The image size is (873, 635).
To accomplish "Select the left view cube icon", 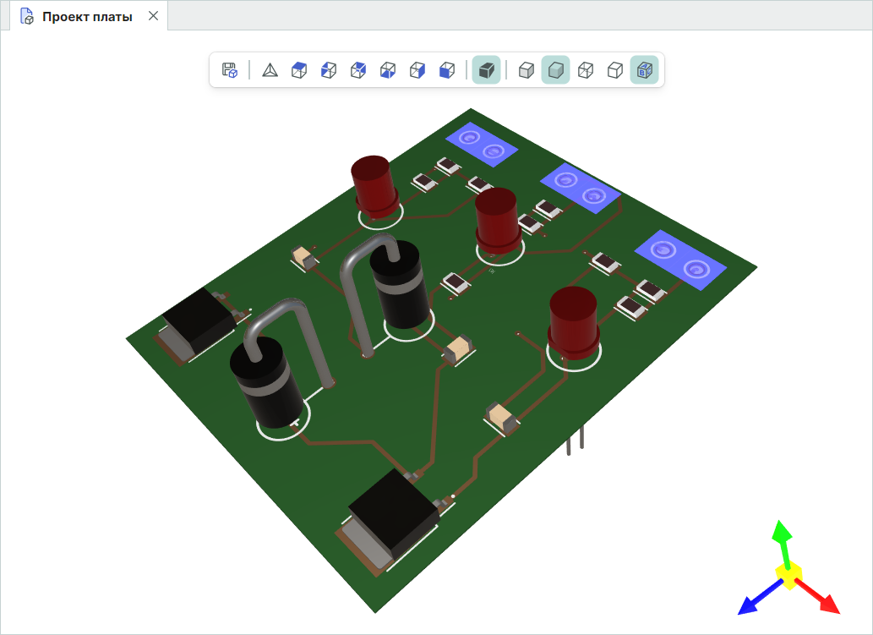I will click(329, 70).
